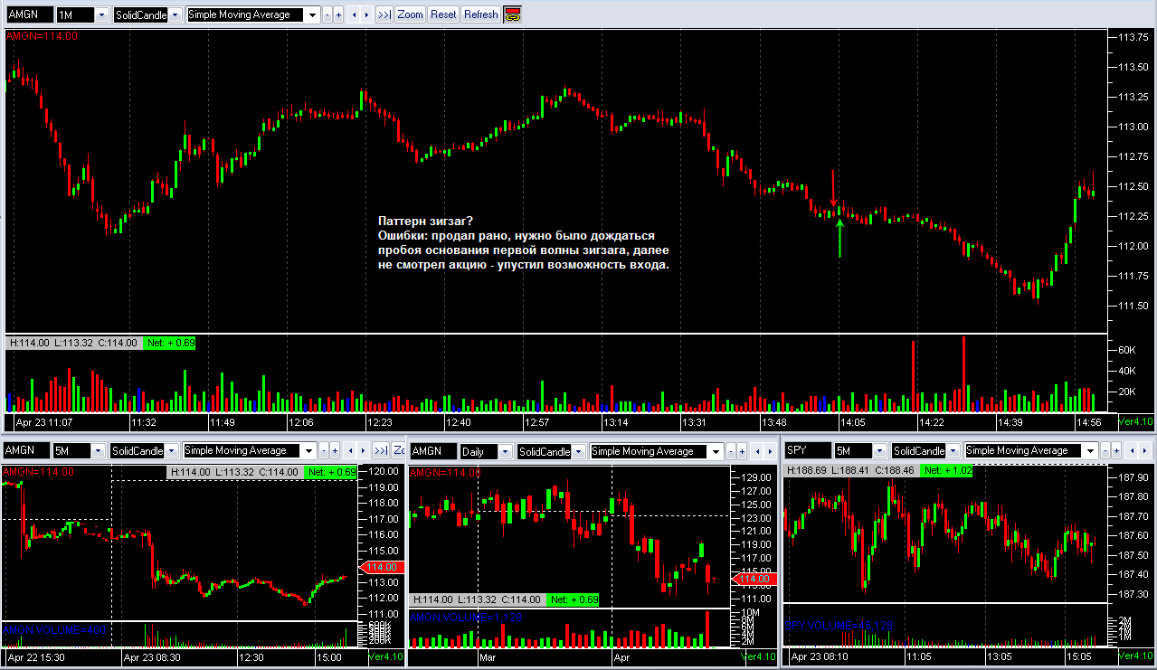This screenshot has height=670, width=1157.
Task: Open SolidCandle dropdown in AMGN 5M chart
Action: tap(173, 450)
